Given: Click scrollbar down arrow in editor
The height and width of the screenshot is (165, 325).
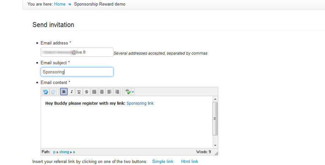Looking at the screenshot, I should point(215,145).
